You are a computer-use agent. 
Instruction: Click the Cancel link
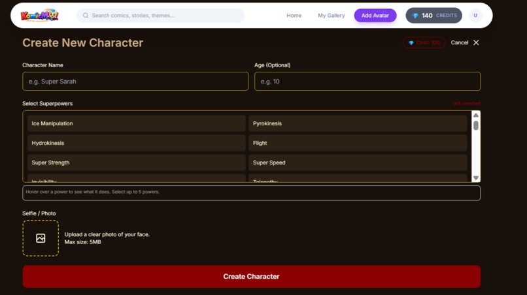point(460,42)
